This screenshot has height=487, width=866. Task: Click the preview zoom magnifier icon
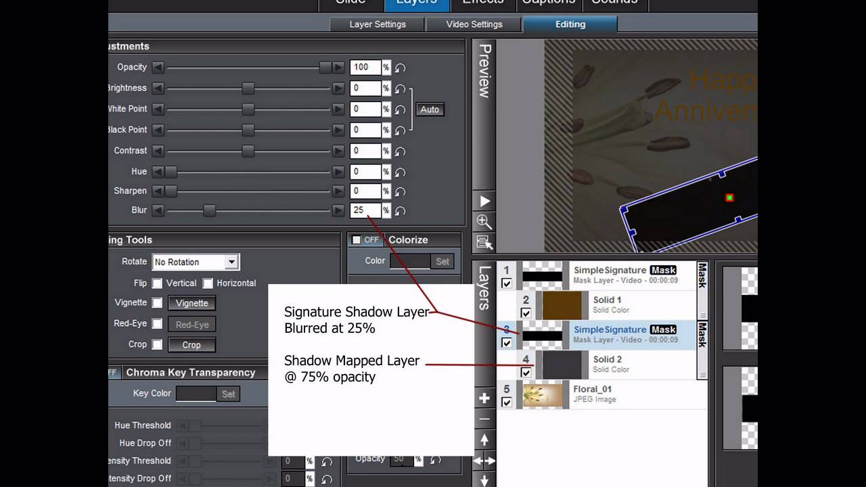click(x=484, y=222)
